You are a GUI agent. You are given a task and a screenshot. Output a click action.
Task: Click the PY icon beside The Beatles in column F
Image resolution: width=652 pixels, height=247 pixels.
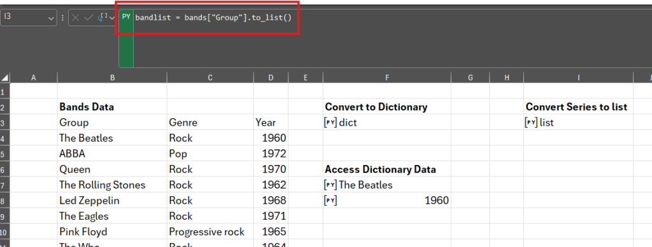click(330, 185)
